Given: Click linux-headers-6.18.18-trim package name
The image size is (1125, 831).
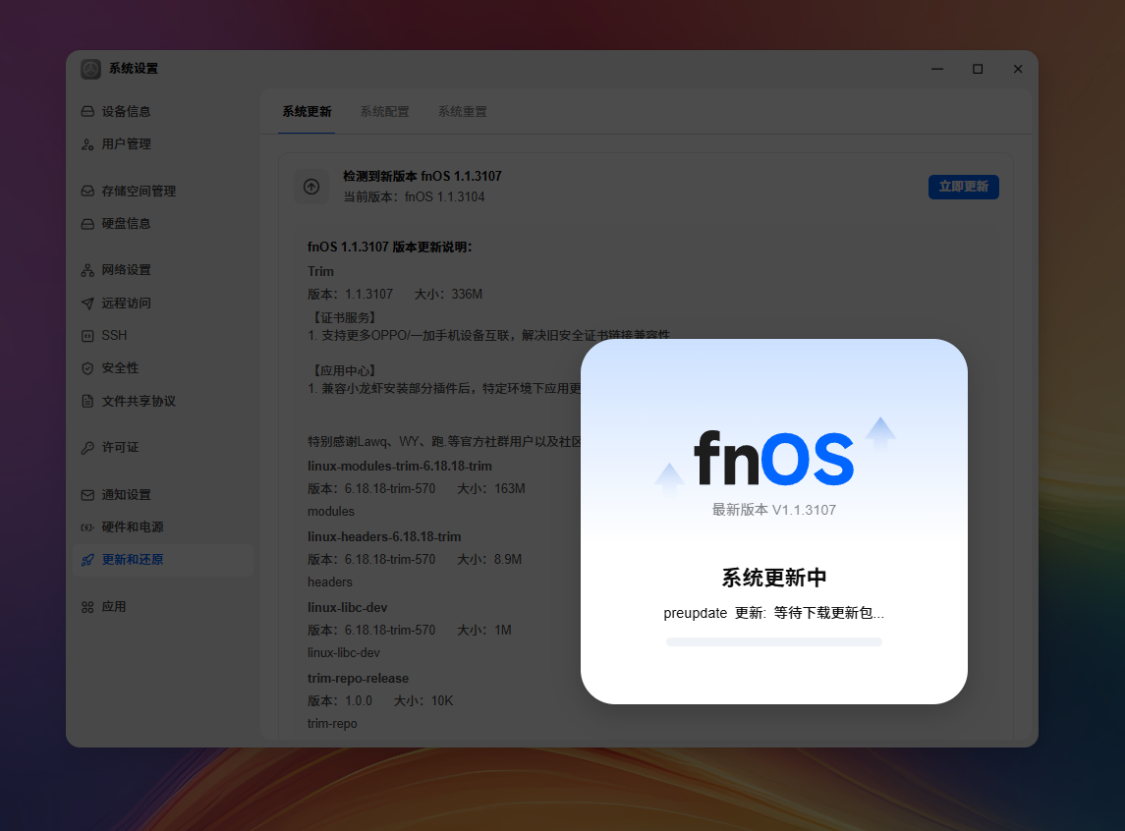Looking at the screenshot, I should click(x=384, y=536).
